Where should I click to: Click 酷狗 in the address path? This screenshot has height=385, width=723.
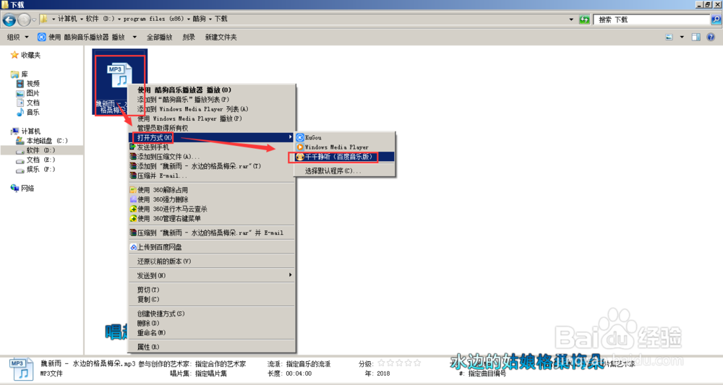[200, 19]
